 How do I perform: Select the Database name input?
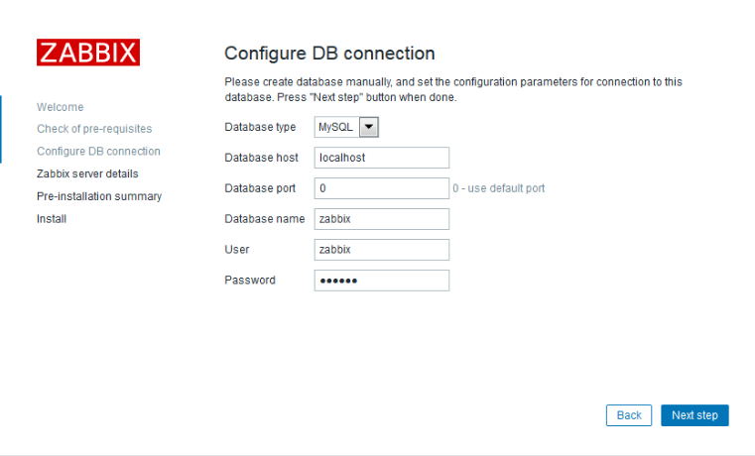[x=382, y=219]
